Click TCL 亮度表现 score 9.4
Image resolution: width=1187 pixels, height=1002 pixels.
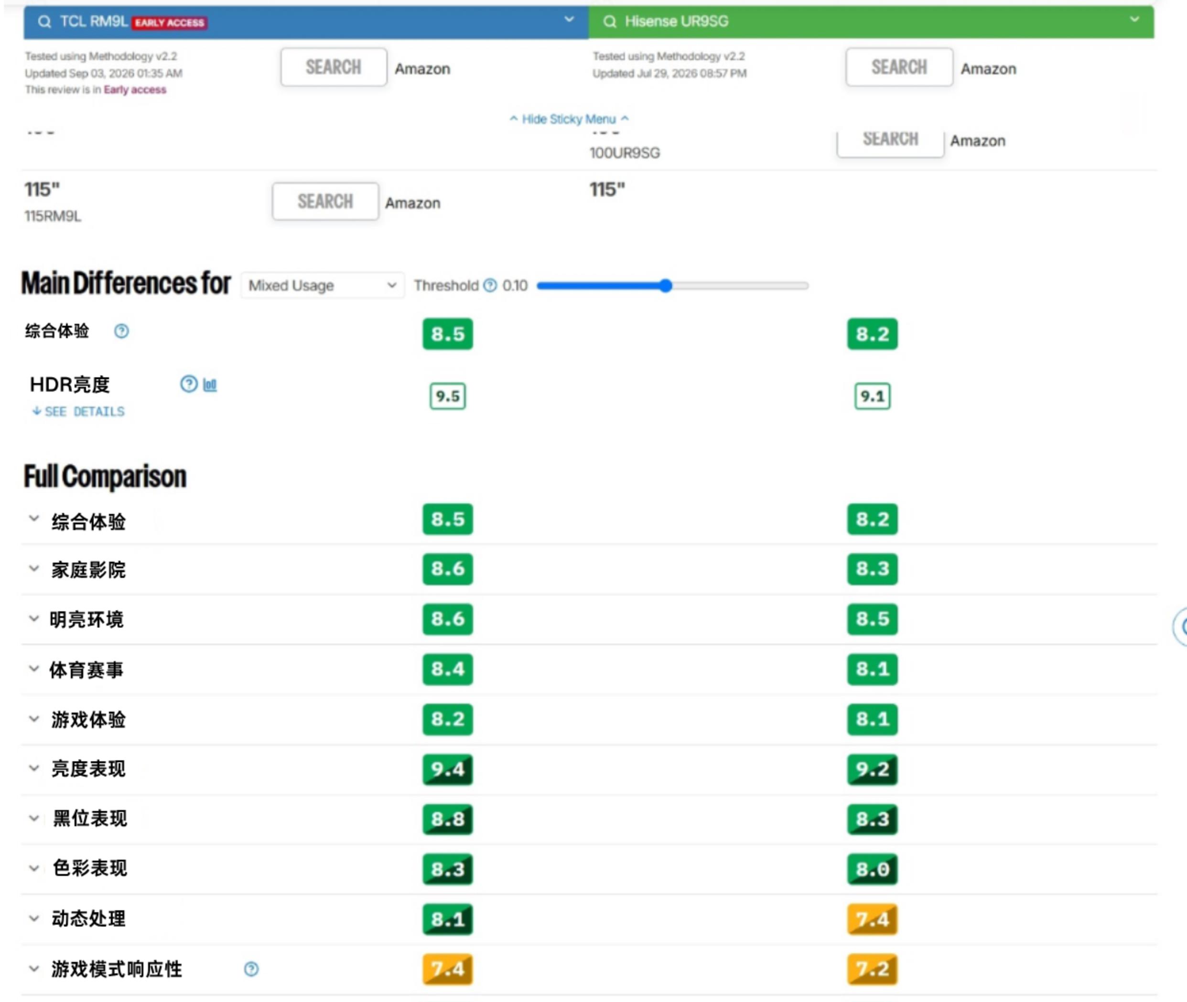click(x=448, y=769)
